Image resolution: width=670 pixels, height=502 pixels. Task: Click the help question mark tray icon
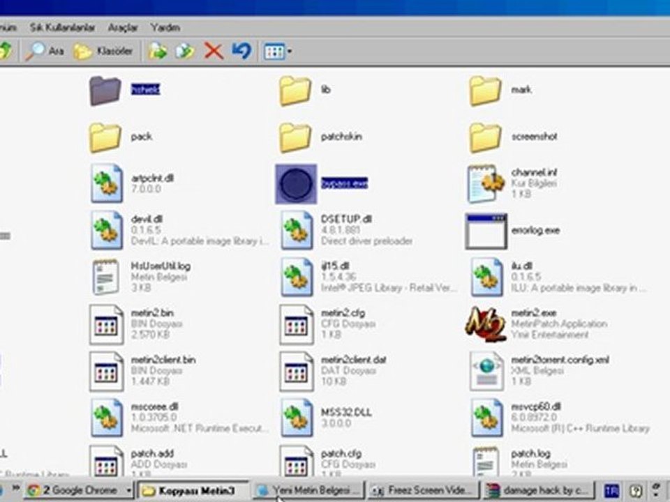coord(636,491)
